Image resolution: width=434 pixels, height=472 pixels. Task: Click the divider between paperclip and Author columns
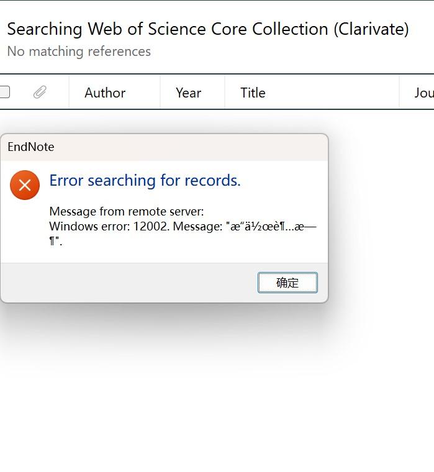click(69, 93)
